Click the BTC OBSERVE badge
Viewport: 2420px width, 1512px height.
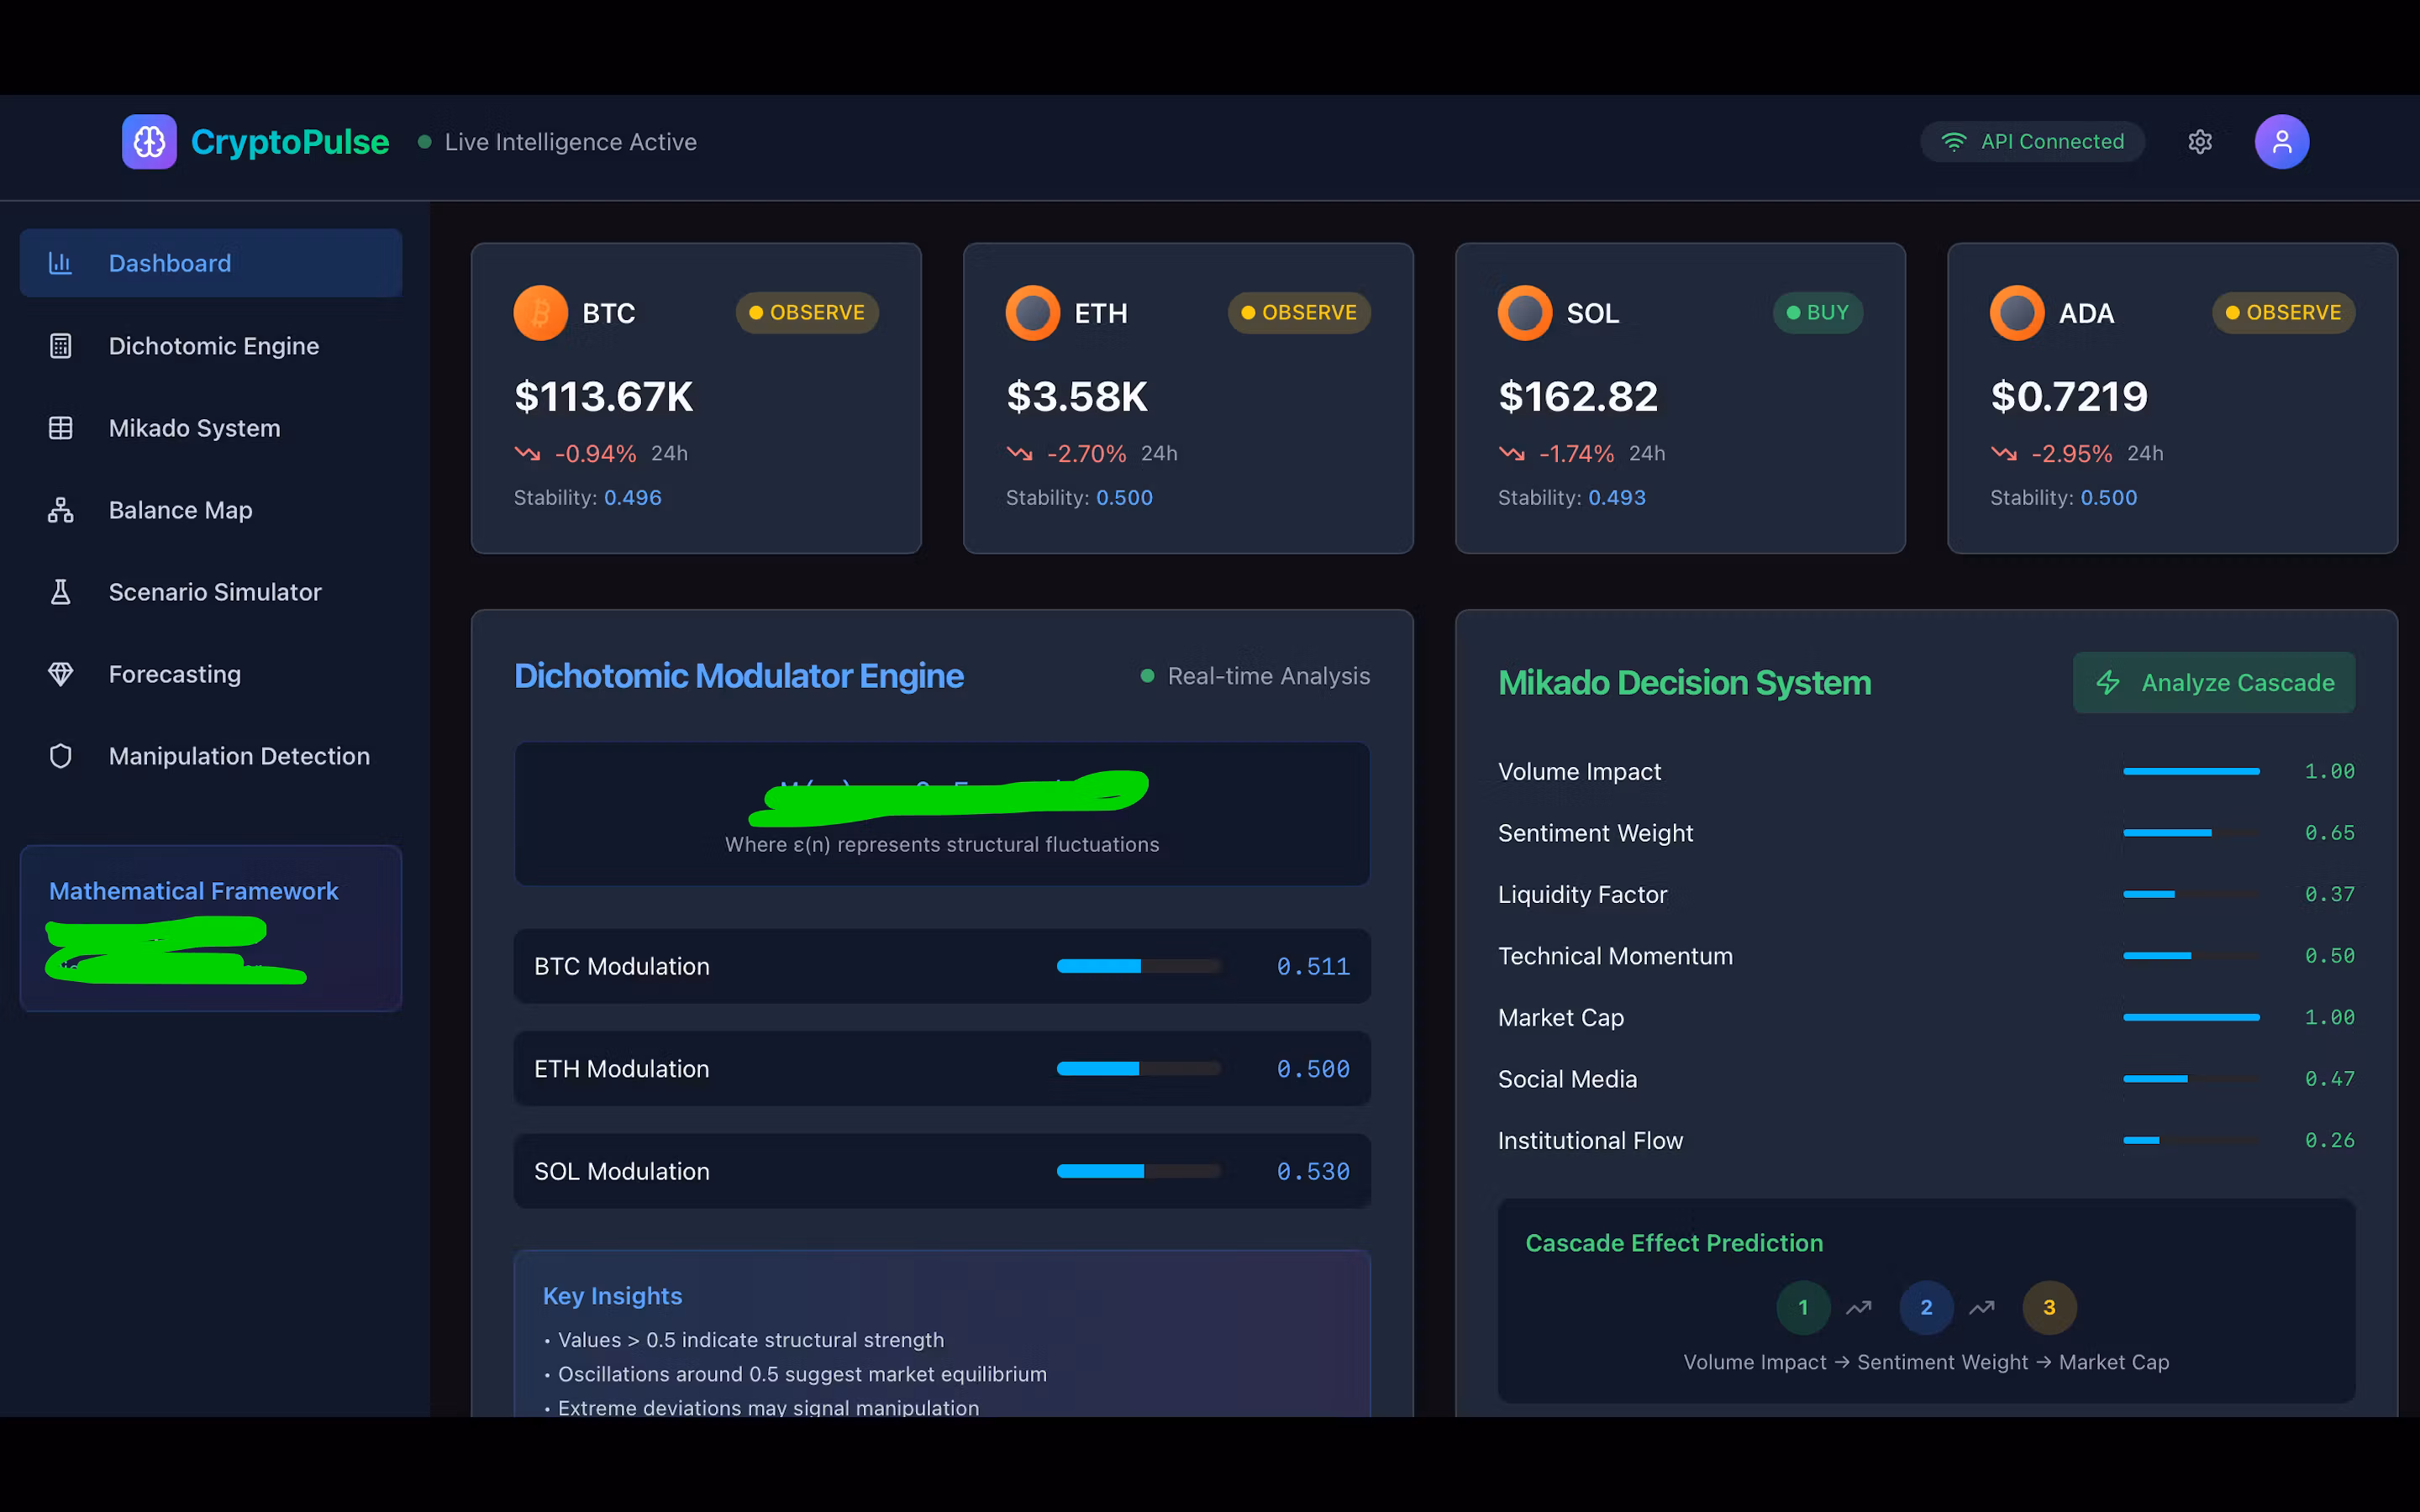(807, 313)
